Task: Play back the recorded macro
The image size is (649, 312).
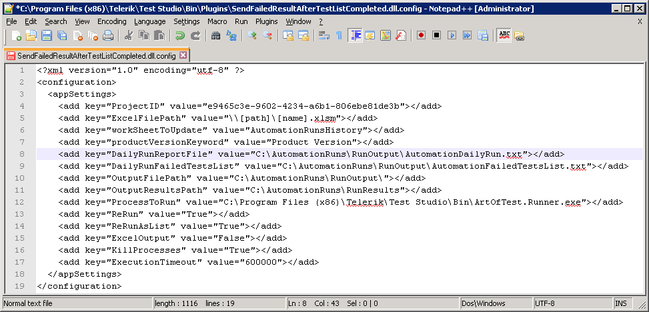Action: pos(452,35)
